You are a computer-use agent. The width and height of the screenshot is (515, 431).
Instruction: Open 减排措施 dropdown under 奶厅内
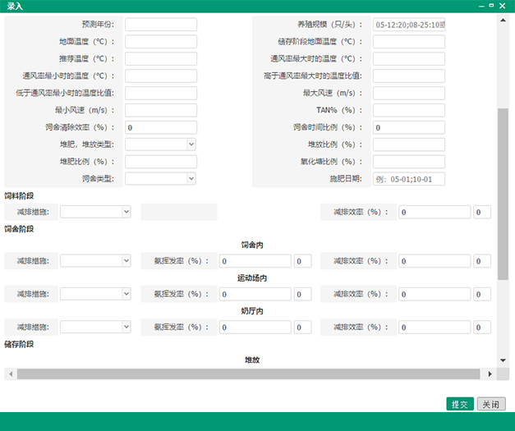click(95, 327)
